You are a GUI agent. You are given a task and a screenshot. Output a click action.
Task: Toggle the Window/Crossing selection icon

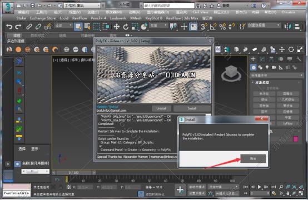pos(106,27)
